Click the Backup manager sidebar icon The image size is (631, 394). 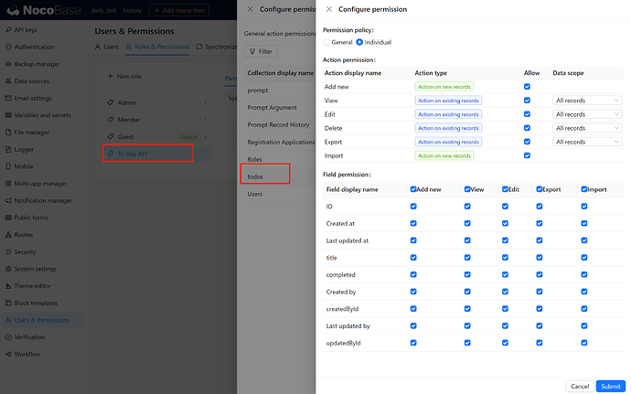pos(8,64)
